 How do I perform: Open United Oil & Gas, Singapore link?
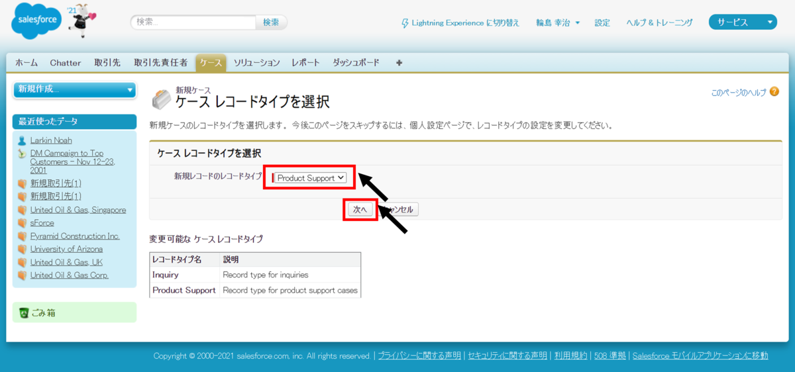(x=78, y=210)
